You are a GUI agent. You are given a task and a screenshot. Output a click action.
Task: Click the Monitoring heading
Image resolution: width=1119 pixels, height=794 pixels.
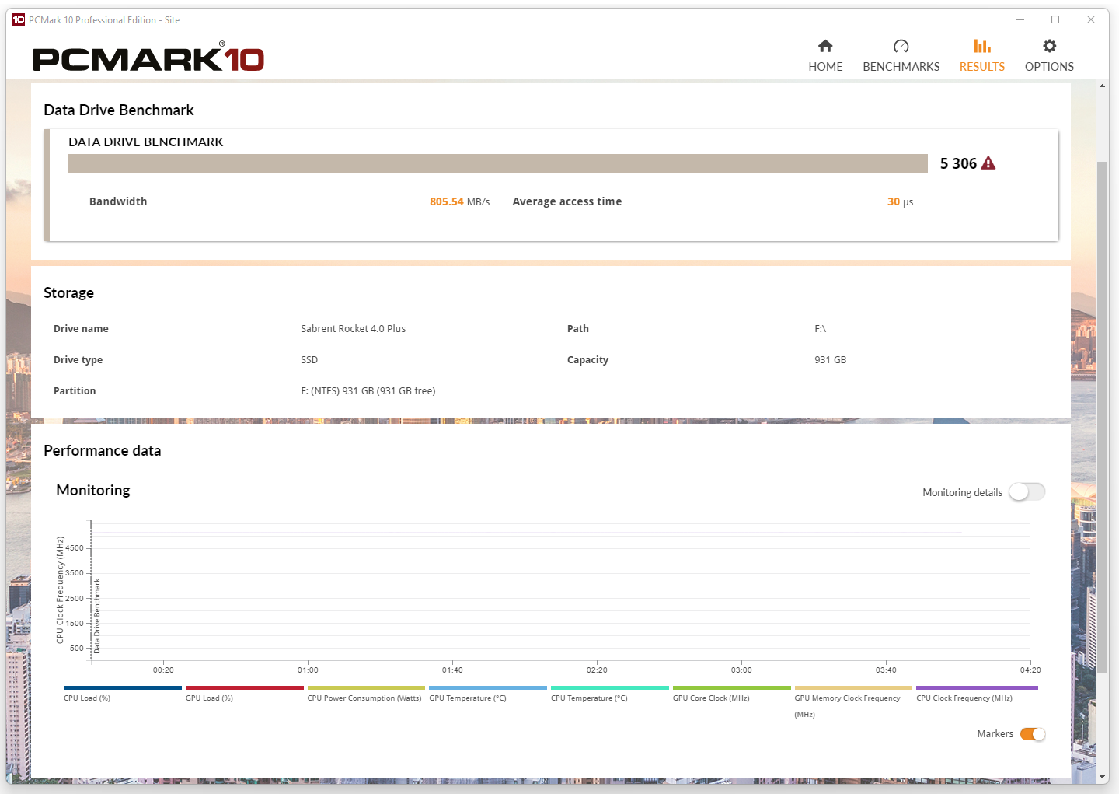pyautogui.click(x=93, y=491)
